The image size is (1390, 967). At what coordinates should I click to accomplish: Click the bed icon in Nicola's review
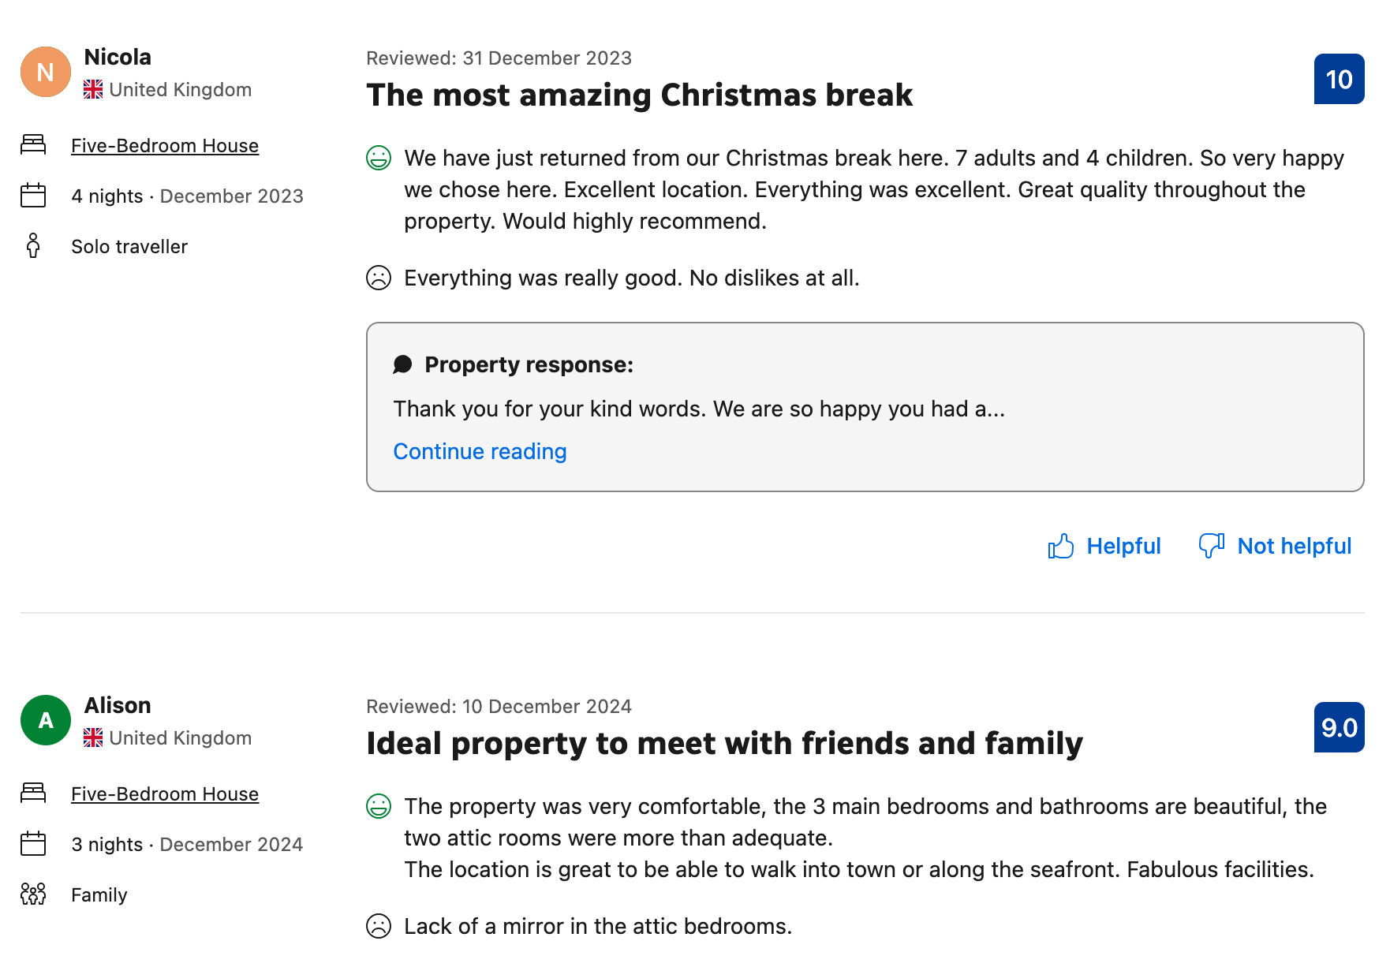coord(33,144)
